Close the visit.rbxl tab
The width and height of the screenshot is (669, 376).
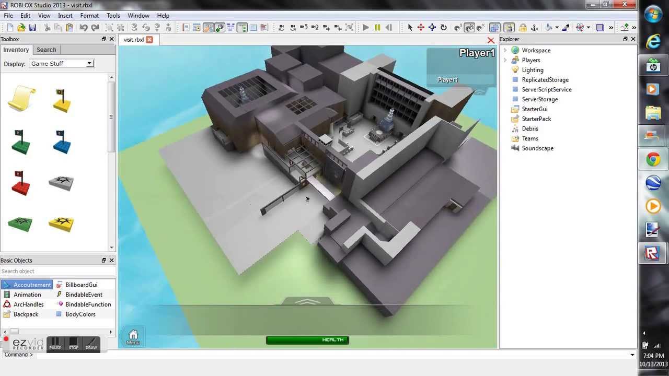pyautogui.click(x=149, y=40)
